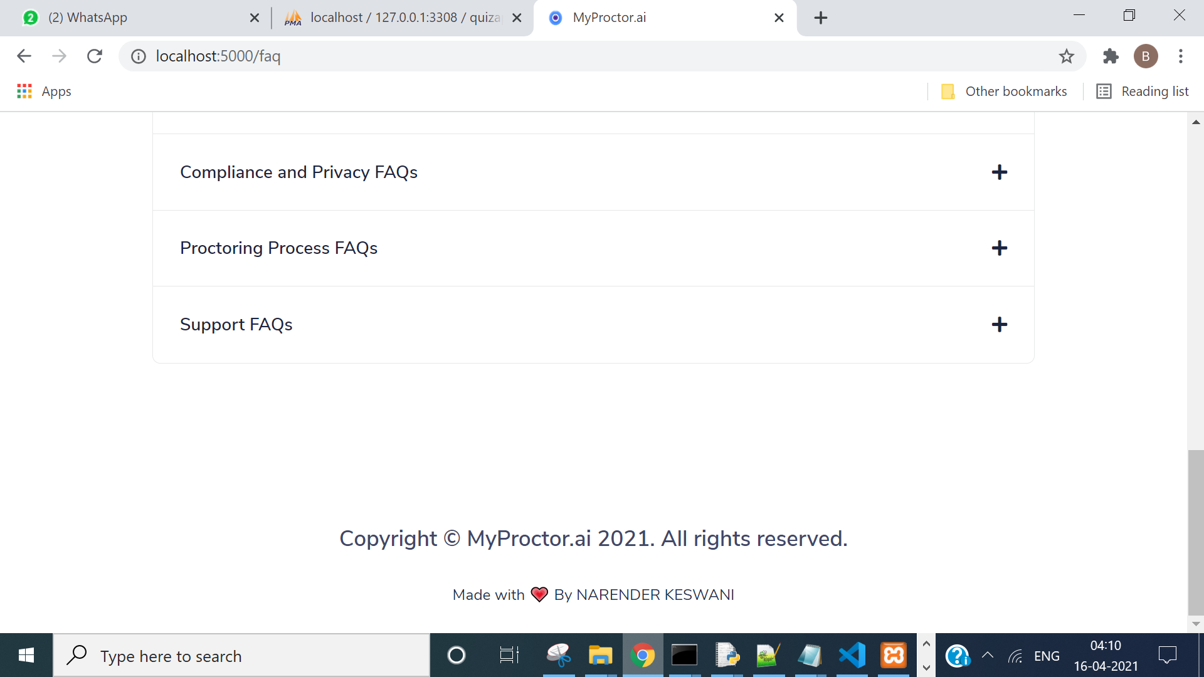Go back using browser back arrow

[24, 56]
